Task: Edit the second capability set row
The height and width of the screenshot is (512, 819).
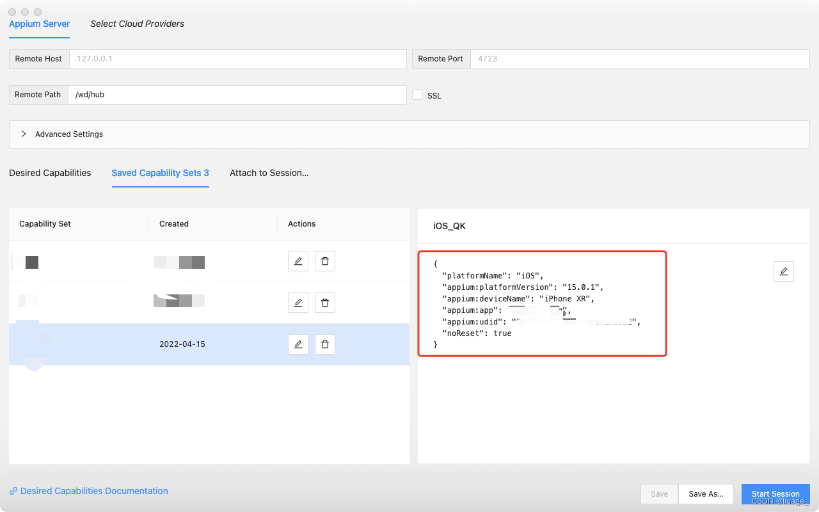Action: tap(298, 303)
